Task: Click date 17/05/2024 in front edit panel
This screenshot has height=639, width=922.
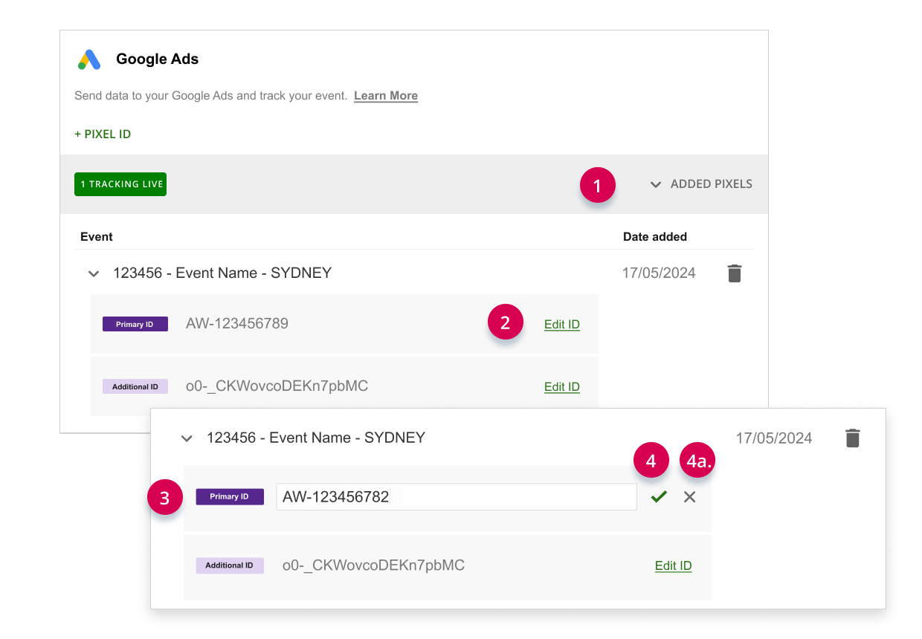Action: click(774, 438)
